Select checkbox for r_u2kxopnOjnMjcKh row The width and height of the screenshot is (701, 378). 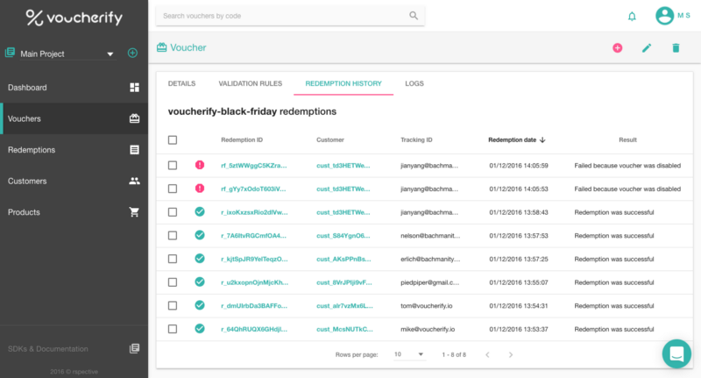[173, 282]
